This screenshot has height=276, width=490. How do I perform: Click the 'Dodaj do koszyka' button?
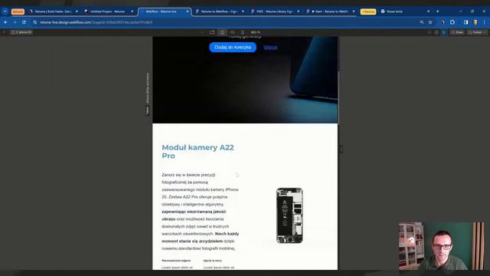pyautogui.click(x=233, y=48)
